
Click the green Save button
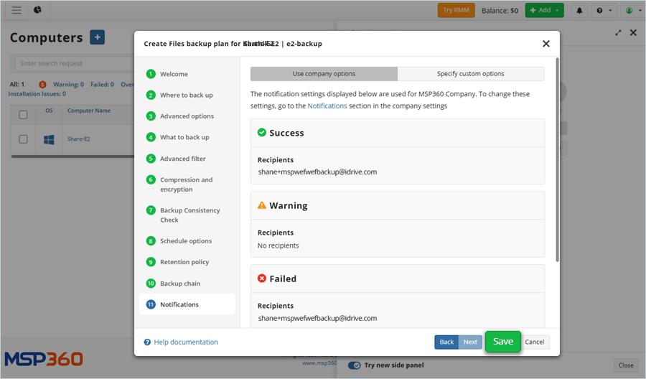[502, 342]
